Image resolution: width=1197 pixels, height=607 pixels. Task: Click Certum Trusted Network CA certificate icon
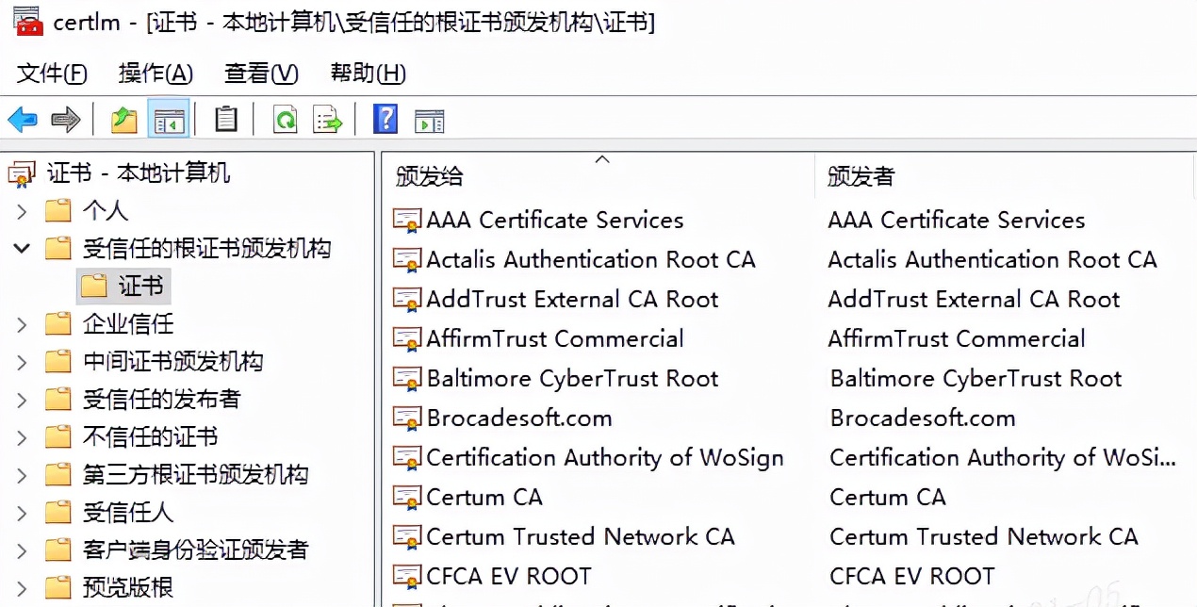[x=406, y=537]
